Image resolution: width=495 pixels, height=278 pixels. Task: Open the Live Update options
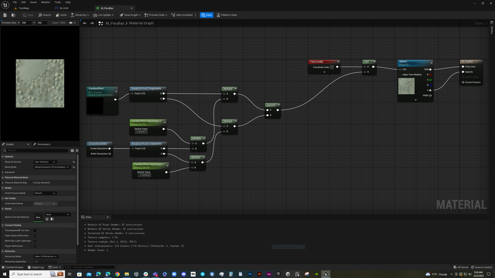click(103, 15)
